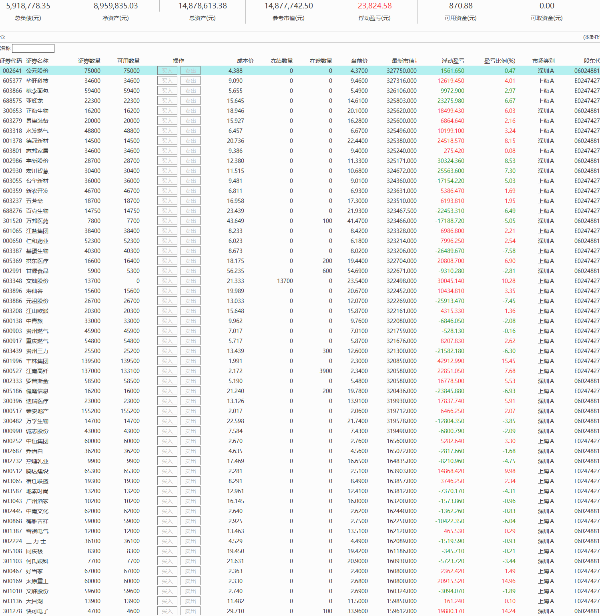Click the 卖出 button for 华旺科技

pyautogui.click(x=191, y=81)
